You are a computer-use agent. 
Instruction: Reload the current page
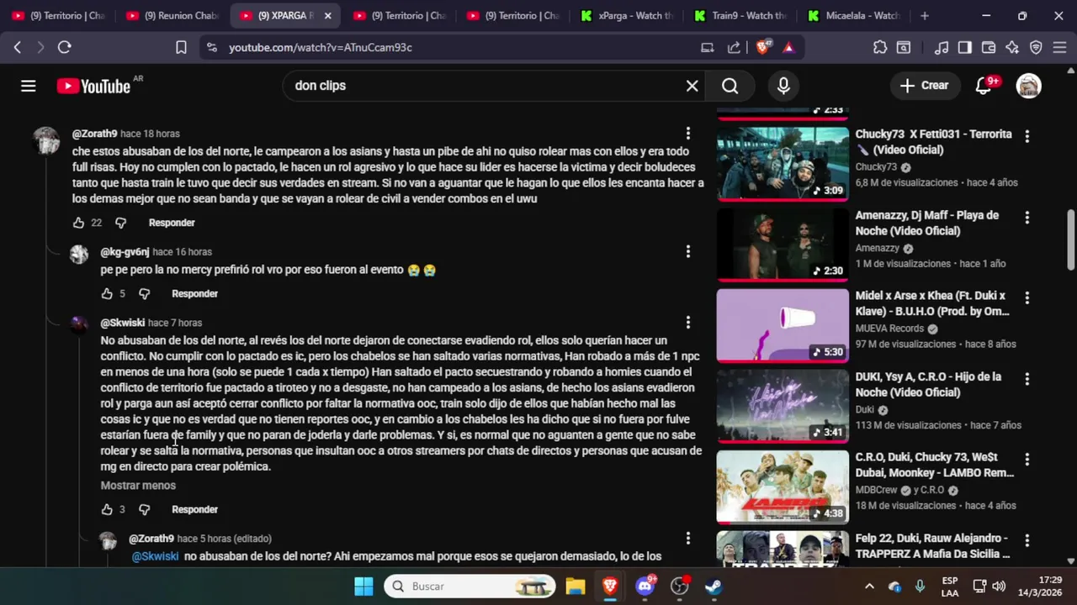(x=64, y=48)
